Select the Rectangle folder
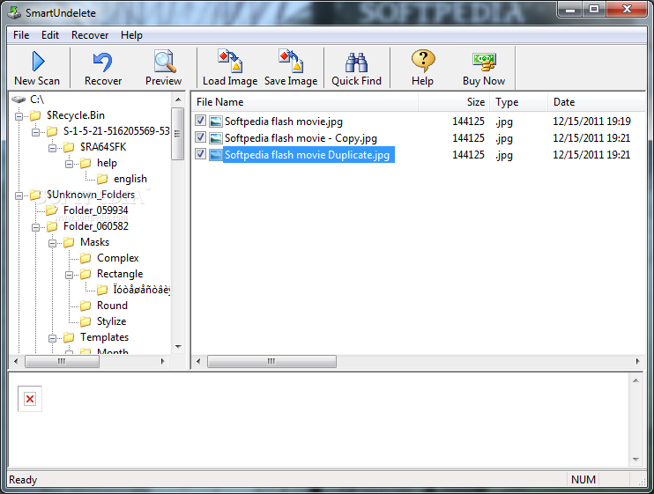 pyautogui.click(x=120, y=274)
